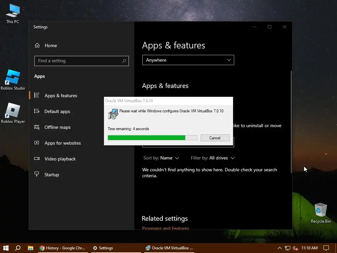The image size is (337, 253).
Task: Close the Settings window
Action: click(x=285, y=27)
